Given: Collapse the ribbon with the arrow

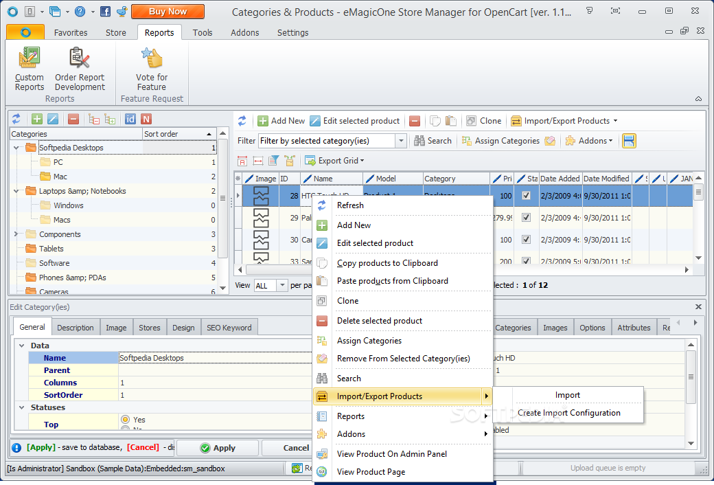Looking at the screenshot, I should (698, 98).
